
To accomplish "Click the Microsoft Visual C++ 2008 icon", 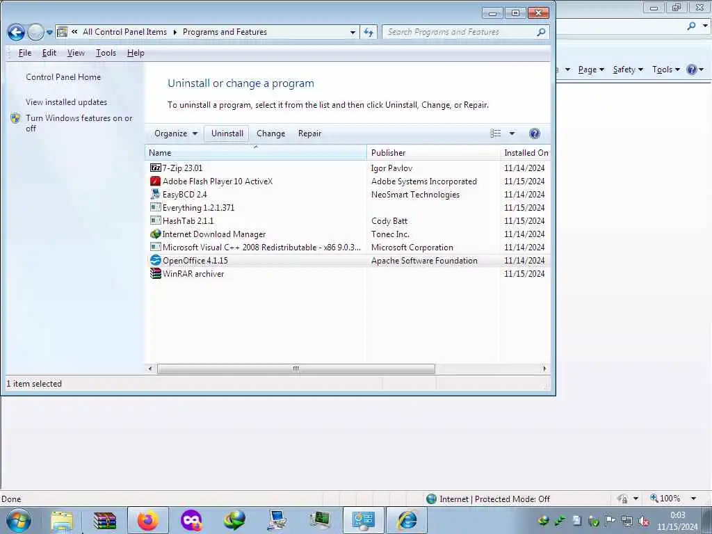I will (x=155, y=247).
